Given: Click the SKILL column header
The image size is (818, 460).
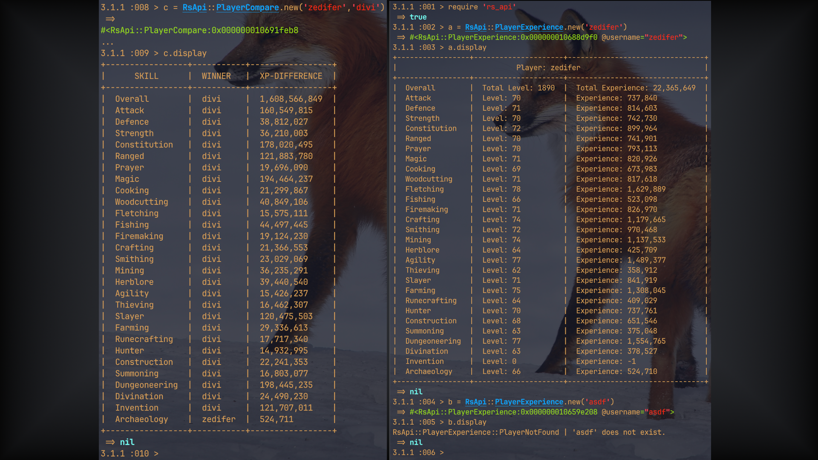Looking at the screenshot, I should (x=146, y=76).
